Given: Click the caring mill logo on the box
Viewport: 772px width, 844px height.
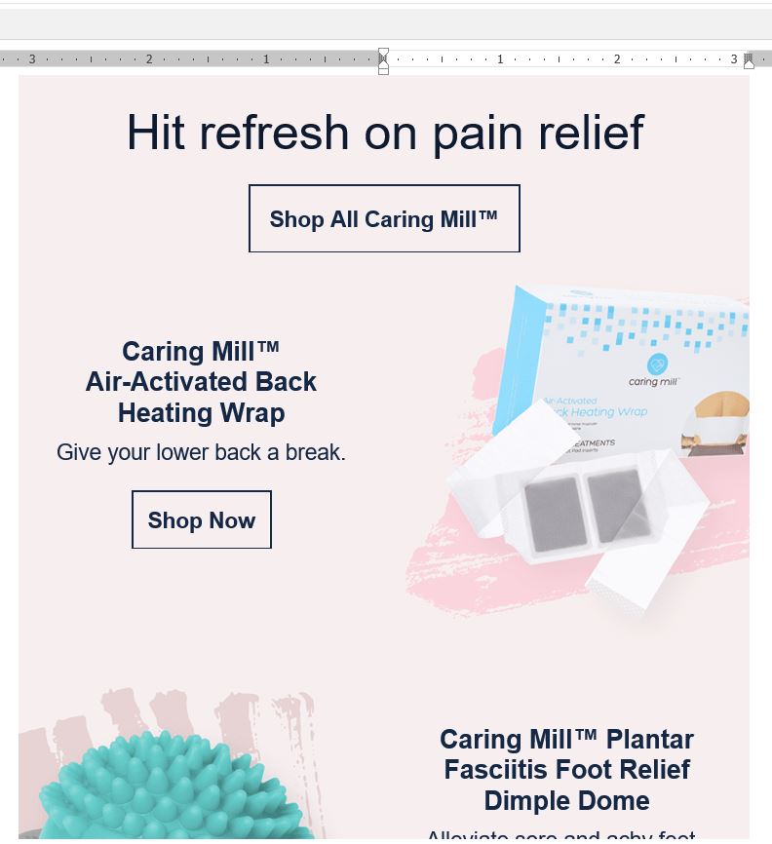Looking at the screenshot, I should pos(655,370).
